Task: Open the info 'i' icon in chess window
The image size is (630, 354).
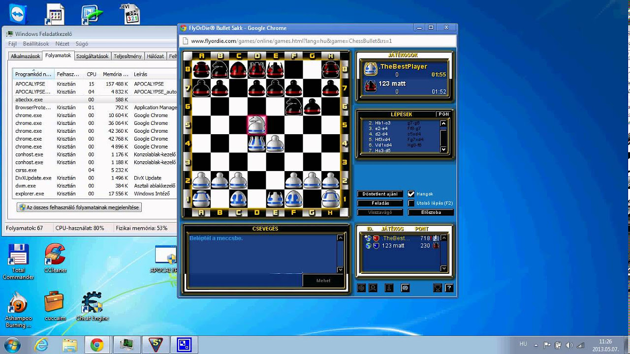Action: click(389, 288)
